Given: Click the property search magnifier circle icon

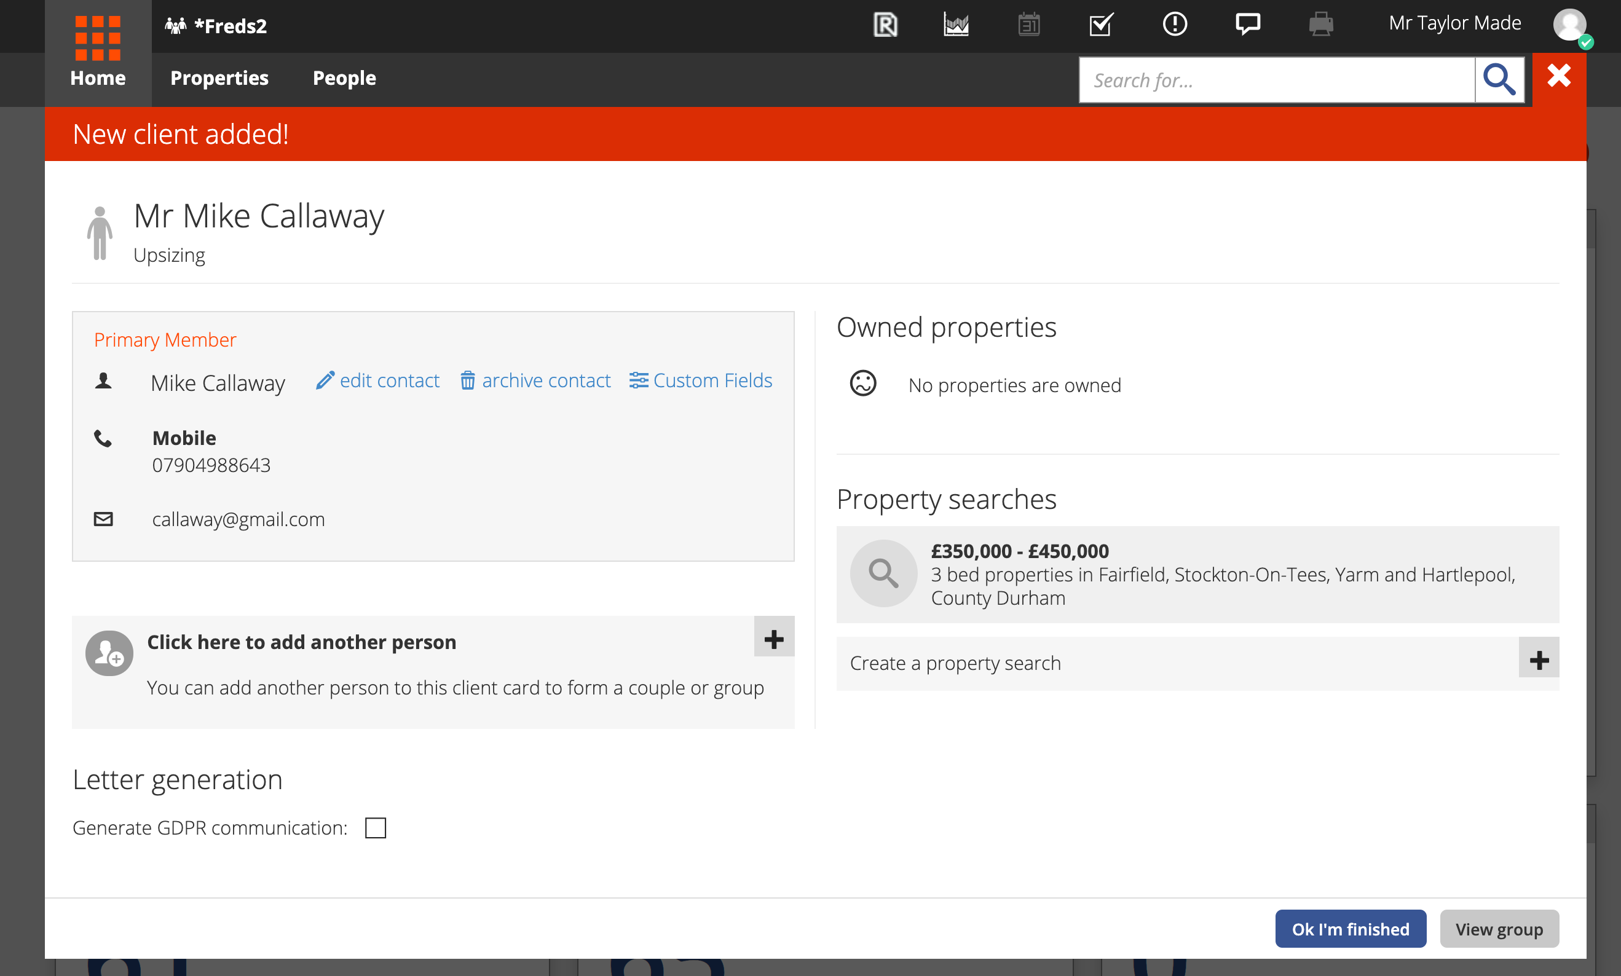Looking at the screenshot, I should pyautogui.click(x=883, y=573).
